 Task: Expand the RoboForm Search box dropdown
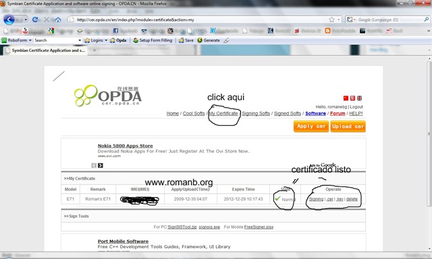(80, 40)
